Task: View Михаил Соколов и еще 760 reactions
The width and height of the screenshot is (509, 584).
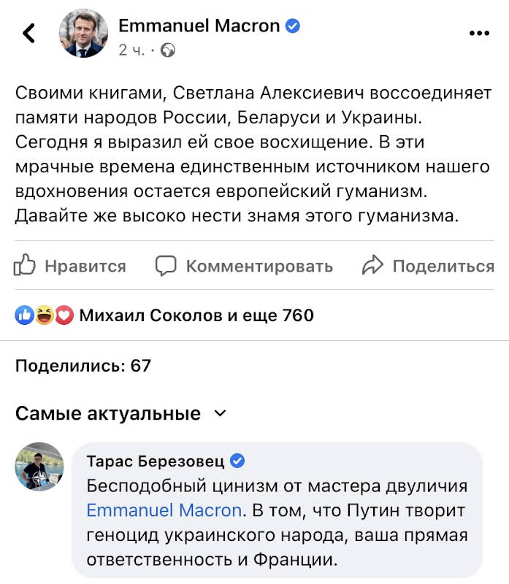Action: (196, 315)
